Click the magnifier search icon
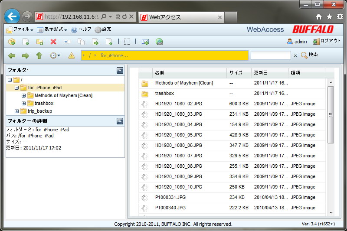 click(304, 55)
